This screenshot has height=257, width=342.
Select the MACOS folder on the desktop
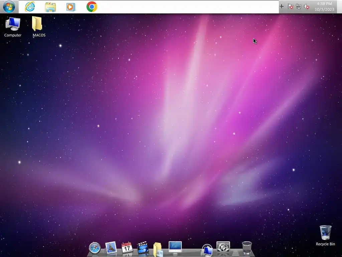(x=39, y=26)
